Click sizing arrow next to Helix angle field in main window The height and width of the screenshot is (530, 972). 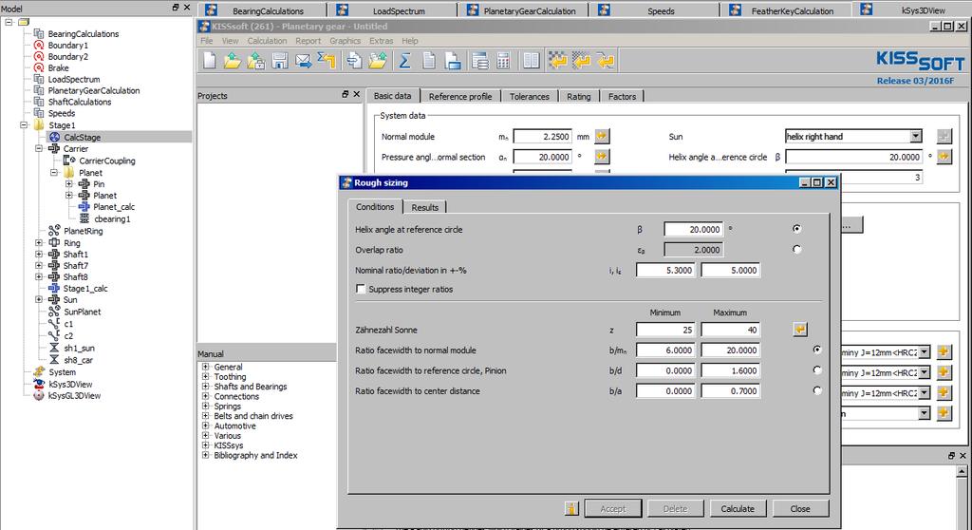click(x=944, y=157)
